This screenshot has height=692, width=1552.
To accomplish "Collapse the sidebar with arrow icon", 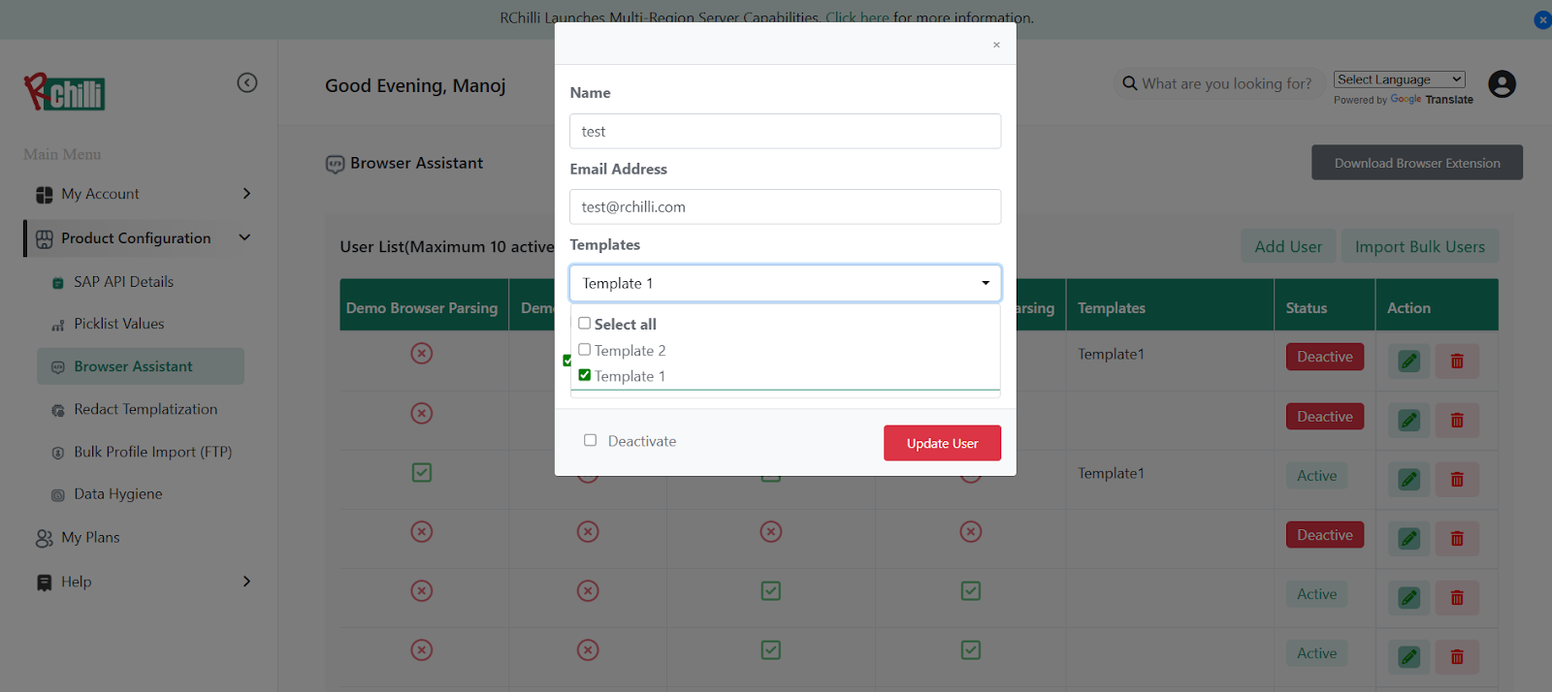I will 247,83.
